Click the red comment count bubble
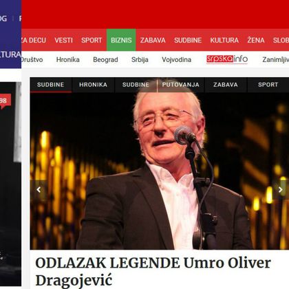 (x=5, y=101)
